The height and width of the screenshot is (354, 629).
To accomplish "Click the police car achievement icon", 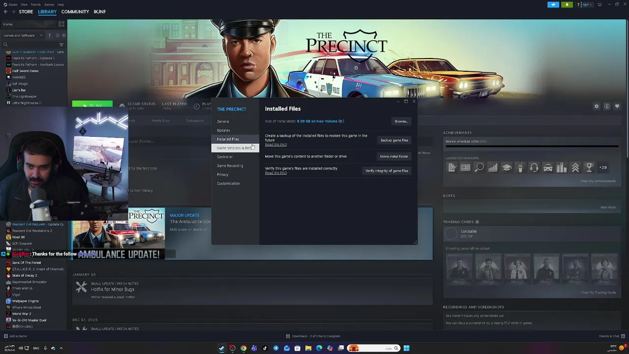I will pyautogui.click(x=548, y=168).
